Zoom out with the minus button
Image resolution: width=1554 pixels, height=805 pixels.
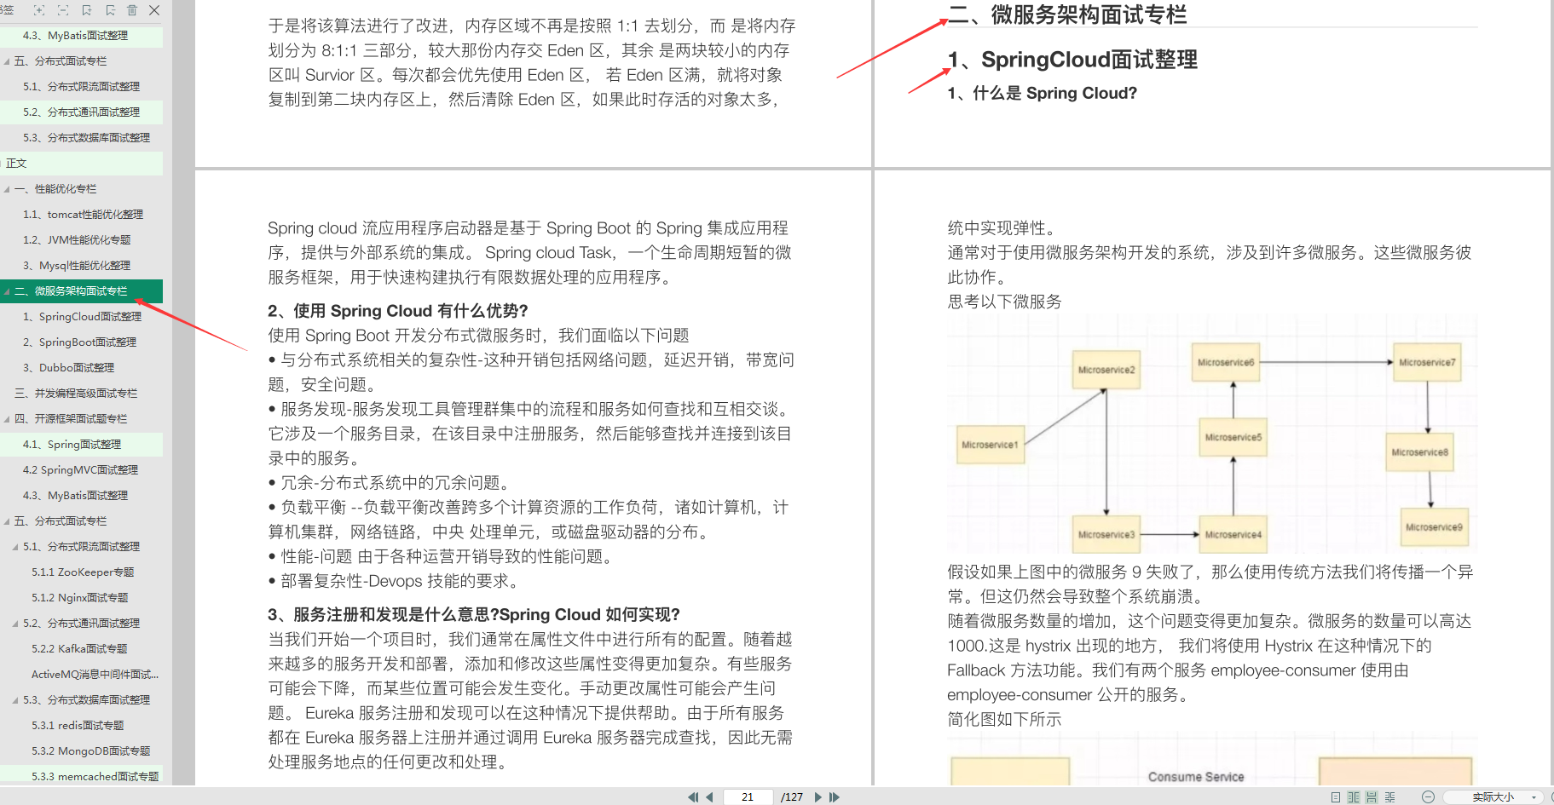(x=1429, y=797)
